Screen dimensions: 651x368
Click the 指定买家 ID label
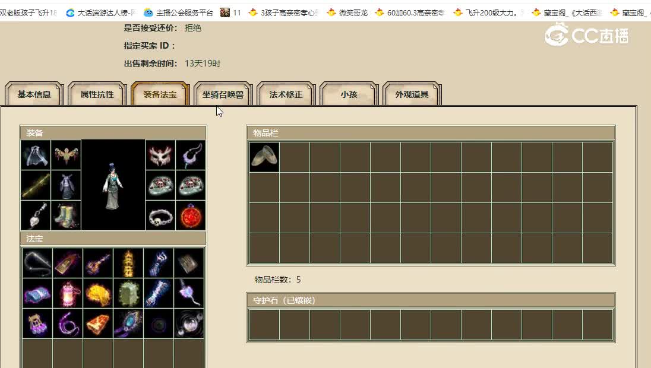coord(149,46)
